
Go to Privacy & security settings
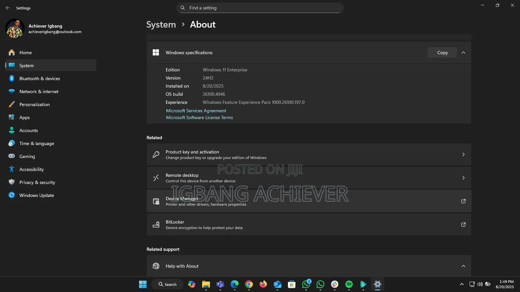[51, 182]
